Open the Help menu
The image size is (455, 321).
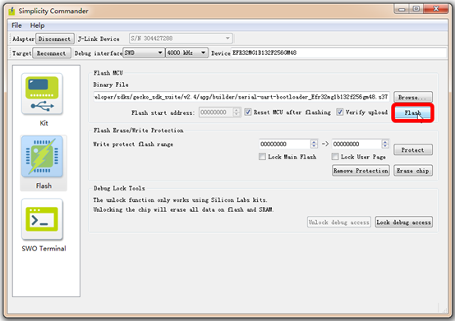pyautogui.click(x=37, y=25)
